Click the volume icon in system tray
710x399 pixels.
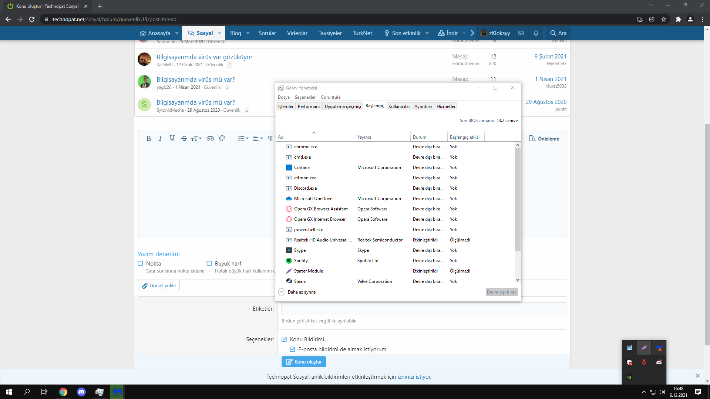(662, 392)
